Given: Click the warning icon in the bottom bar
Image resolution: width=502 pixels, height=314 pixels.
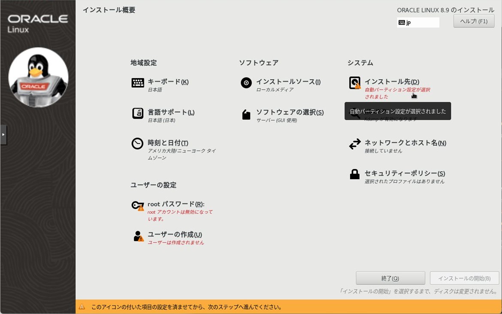Looking at the screenshot, I should pos(82,307).
